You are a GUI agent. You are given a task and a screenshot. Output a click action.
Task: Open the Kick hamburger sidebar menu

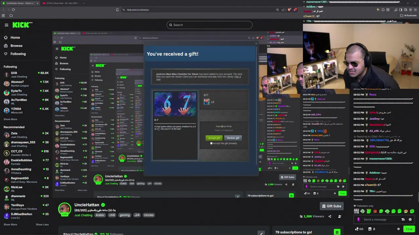[7, 25]
